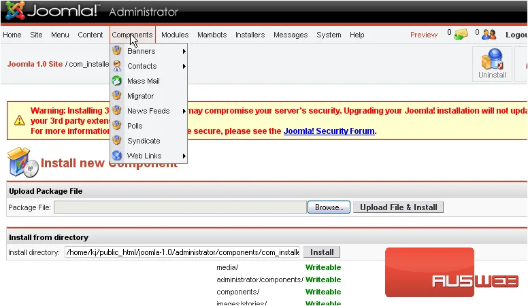This screenshot has height=306, width=528.
Task: Click the Joomla 1.0 Site breadcrumb link
Action: [x=35, y=64]
